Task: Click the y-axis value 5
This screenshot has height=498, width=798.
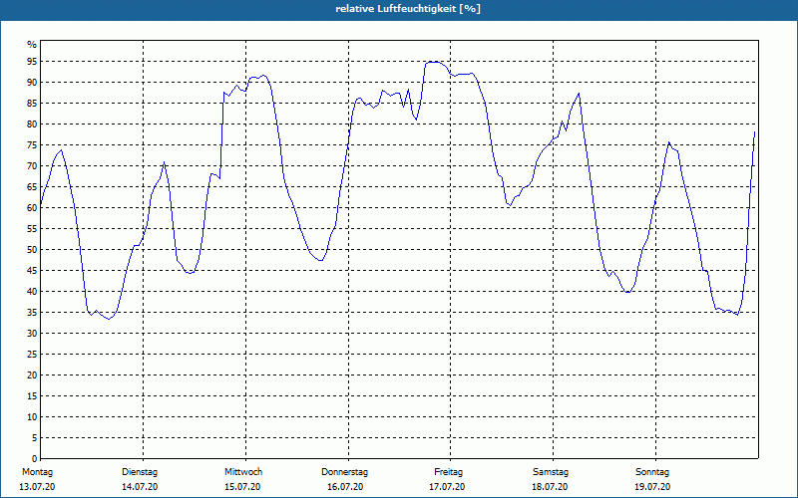Action: tap(34, 438)
